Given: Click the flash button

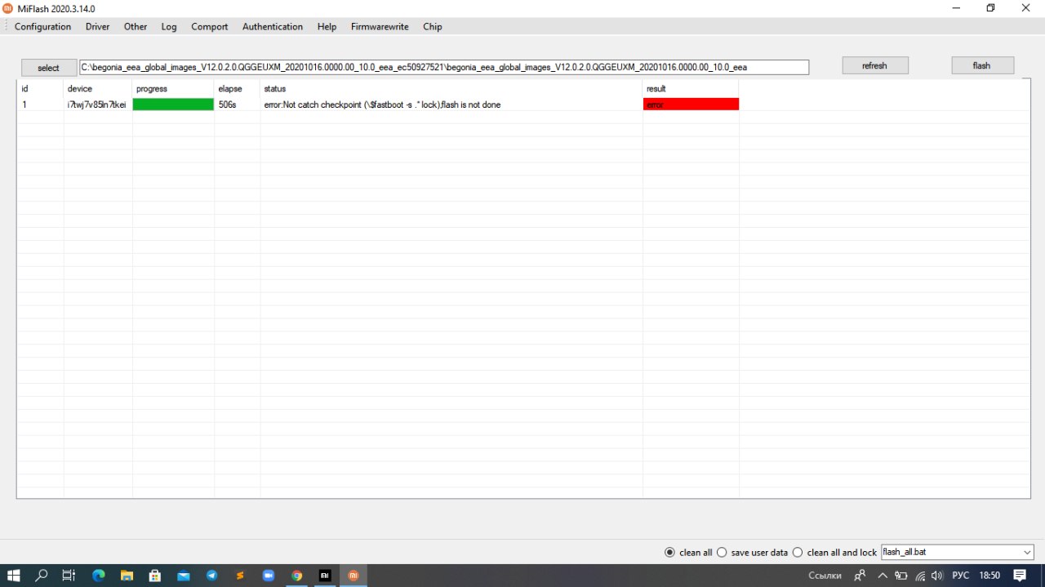Looking at the screenshot, I should (981, 65).
